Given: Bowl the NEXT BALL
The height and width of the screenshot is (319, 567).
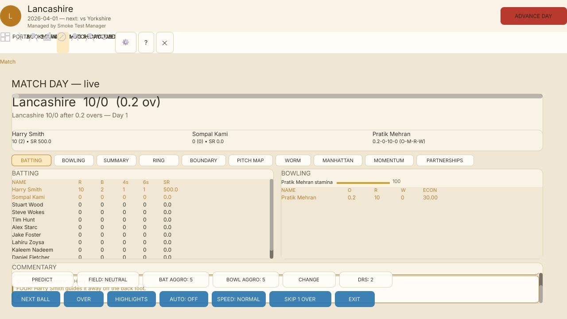Looking at the screenshot, I should (36, 299).
